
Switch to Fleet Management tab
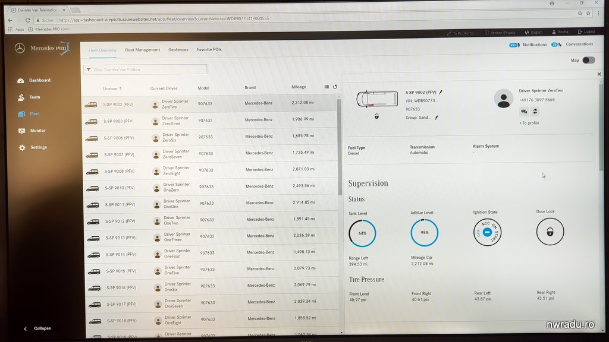[142, 50]
